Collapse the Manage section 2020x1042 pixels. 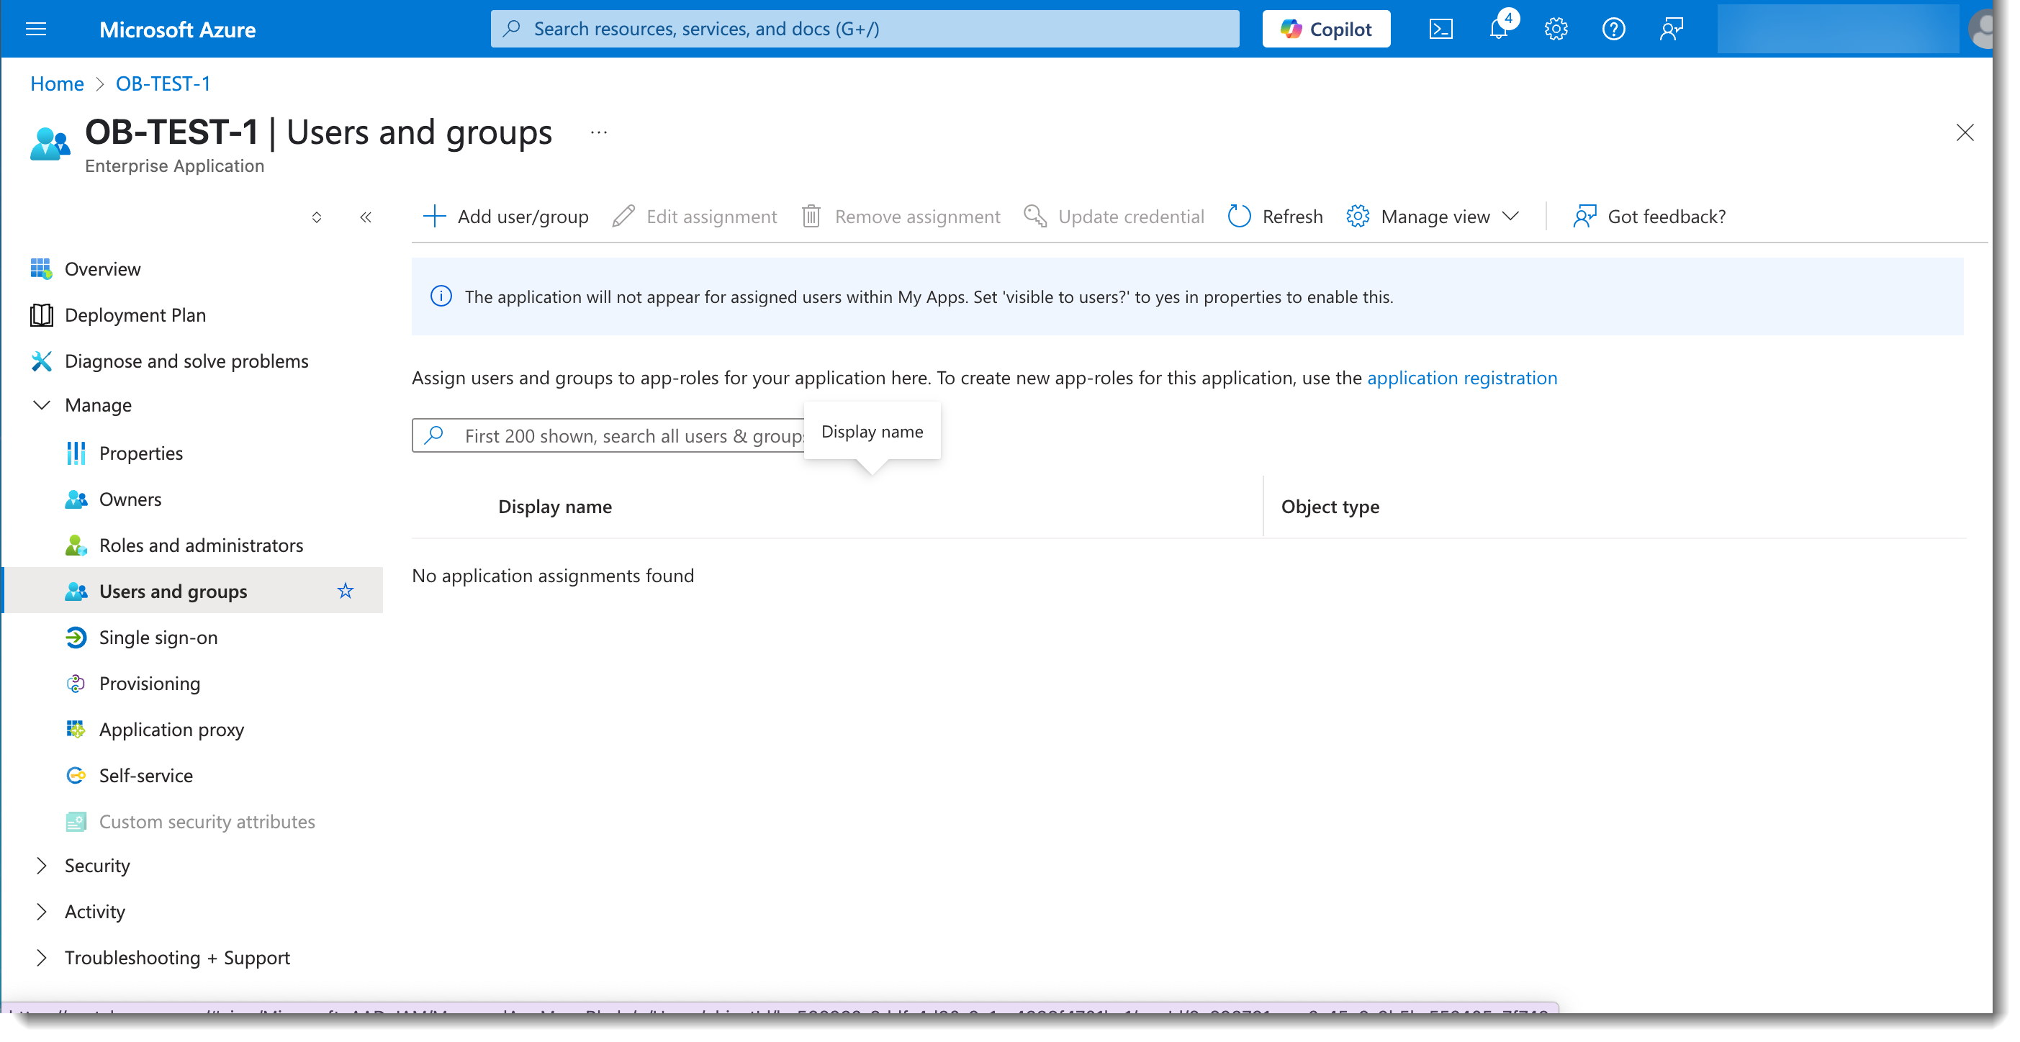coord(42,405)
